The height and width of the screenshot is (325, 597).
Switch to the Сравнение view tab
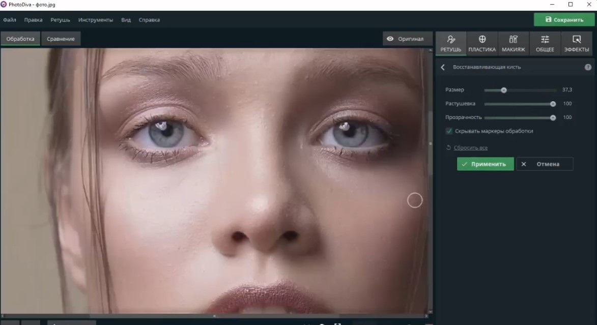(x=61, y=39)
